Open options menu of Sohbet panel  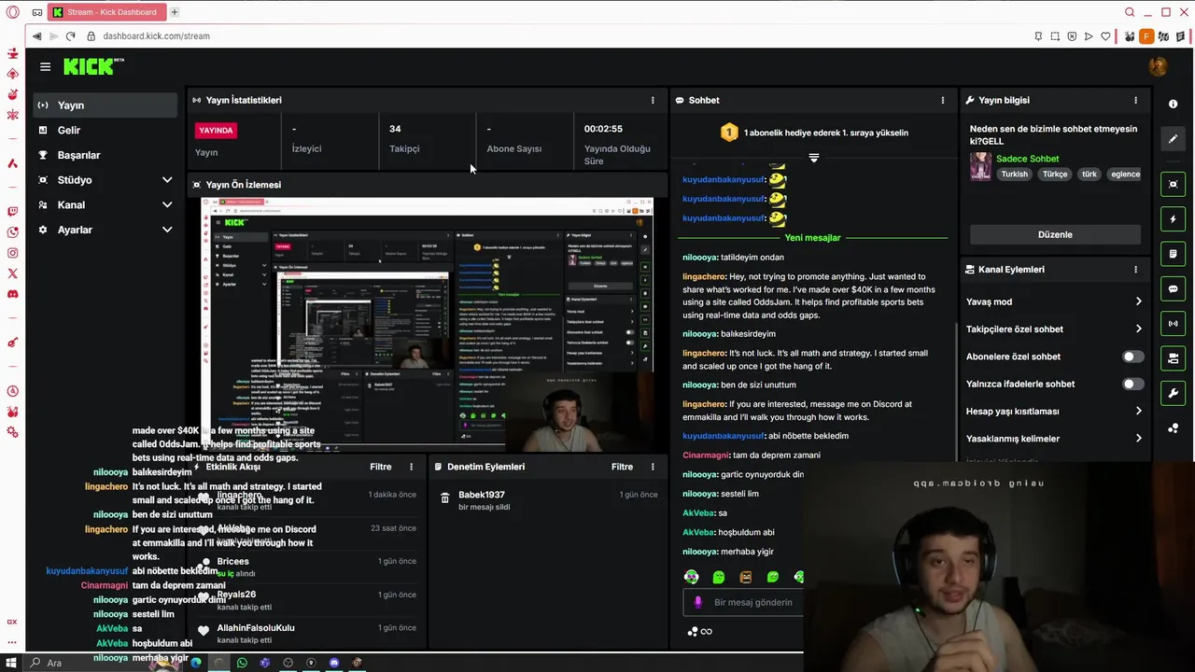point(942,100)
